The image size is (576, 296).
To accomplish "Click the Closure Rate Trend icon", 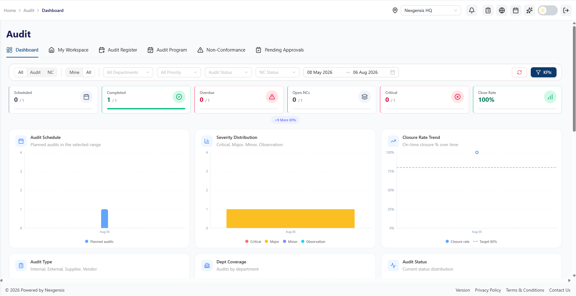I will coord(393,141).
